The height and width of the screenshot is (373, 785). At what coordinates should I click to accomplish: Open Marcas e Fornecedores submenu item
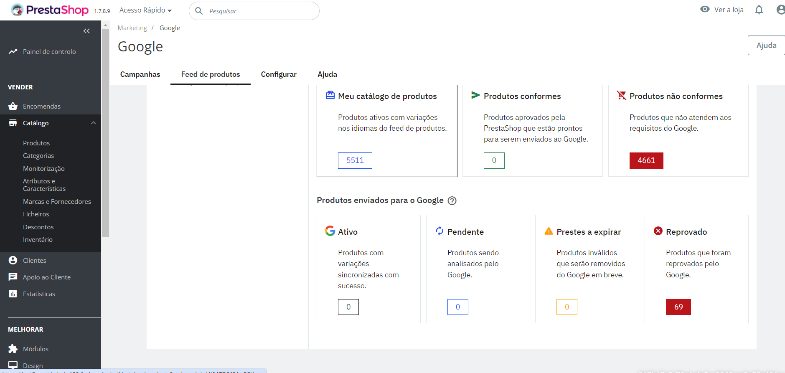(x=57, y=201)
